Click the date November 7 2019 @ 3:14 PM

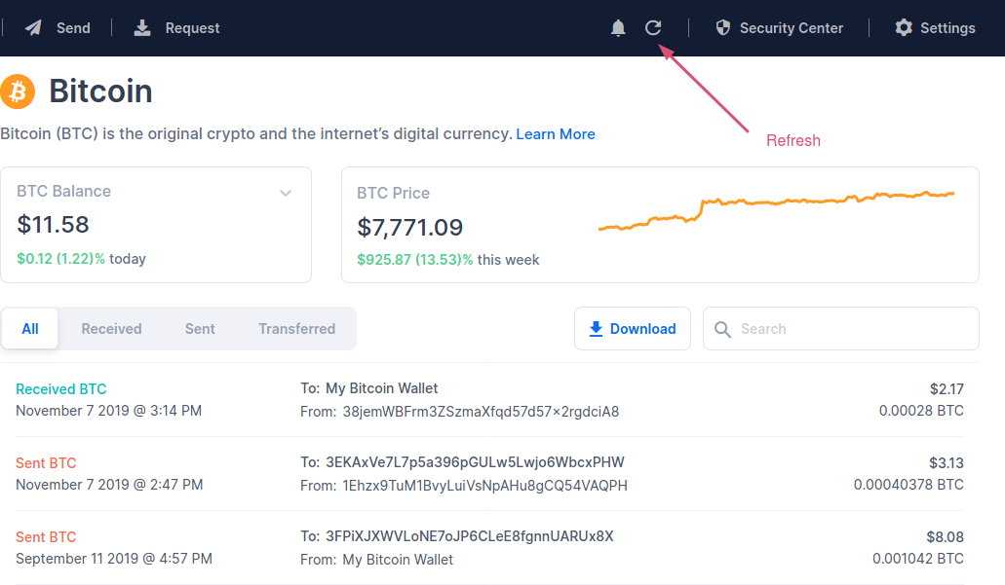(x=109, y=411)
